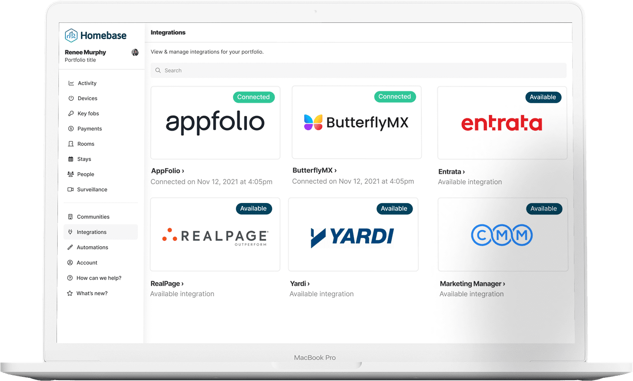Click the Surveillance camera icon

click(x=71, y=189)
